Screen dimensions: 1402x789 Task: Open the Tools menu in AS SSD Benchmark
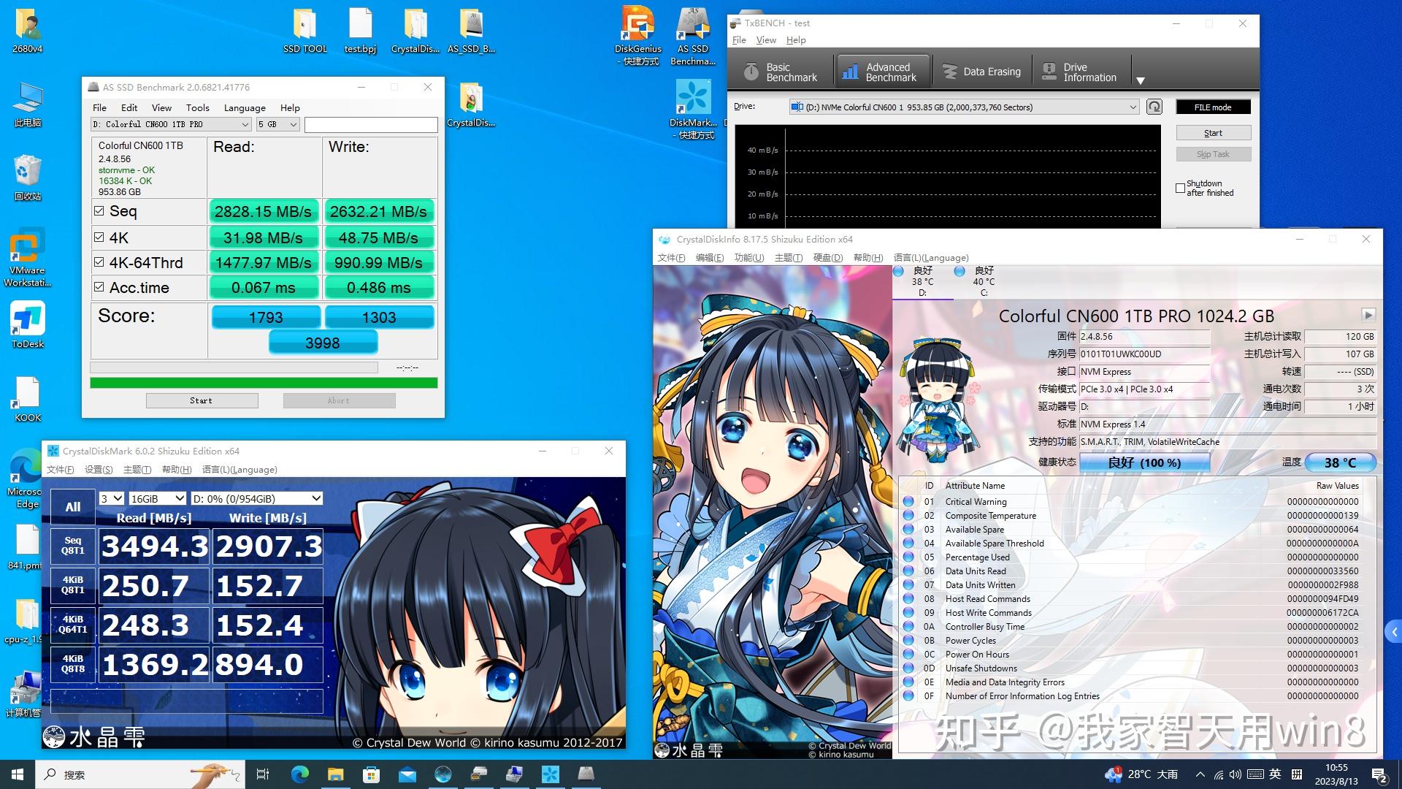(x=197, y=107)
